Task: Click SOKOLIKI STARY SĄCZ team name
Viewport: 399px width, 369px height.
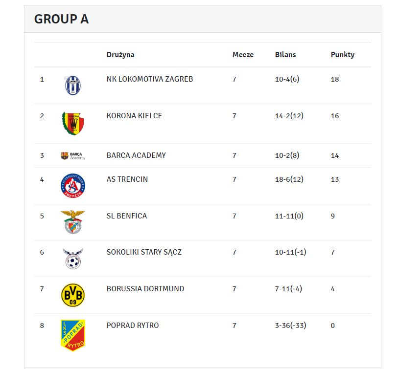Action: click(x=144, y=252)
